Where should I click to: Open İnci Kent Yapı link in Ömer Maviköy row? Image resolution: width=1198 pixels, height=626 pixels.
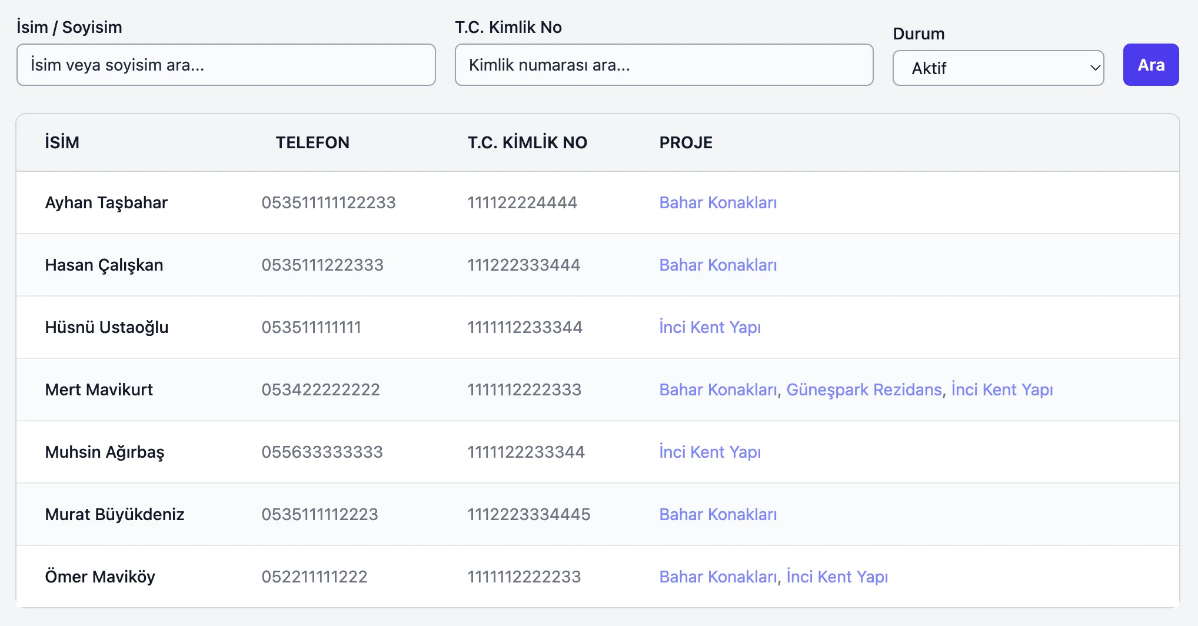[x=837, y=577]
